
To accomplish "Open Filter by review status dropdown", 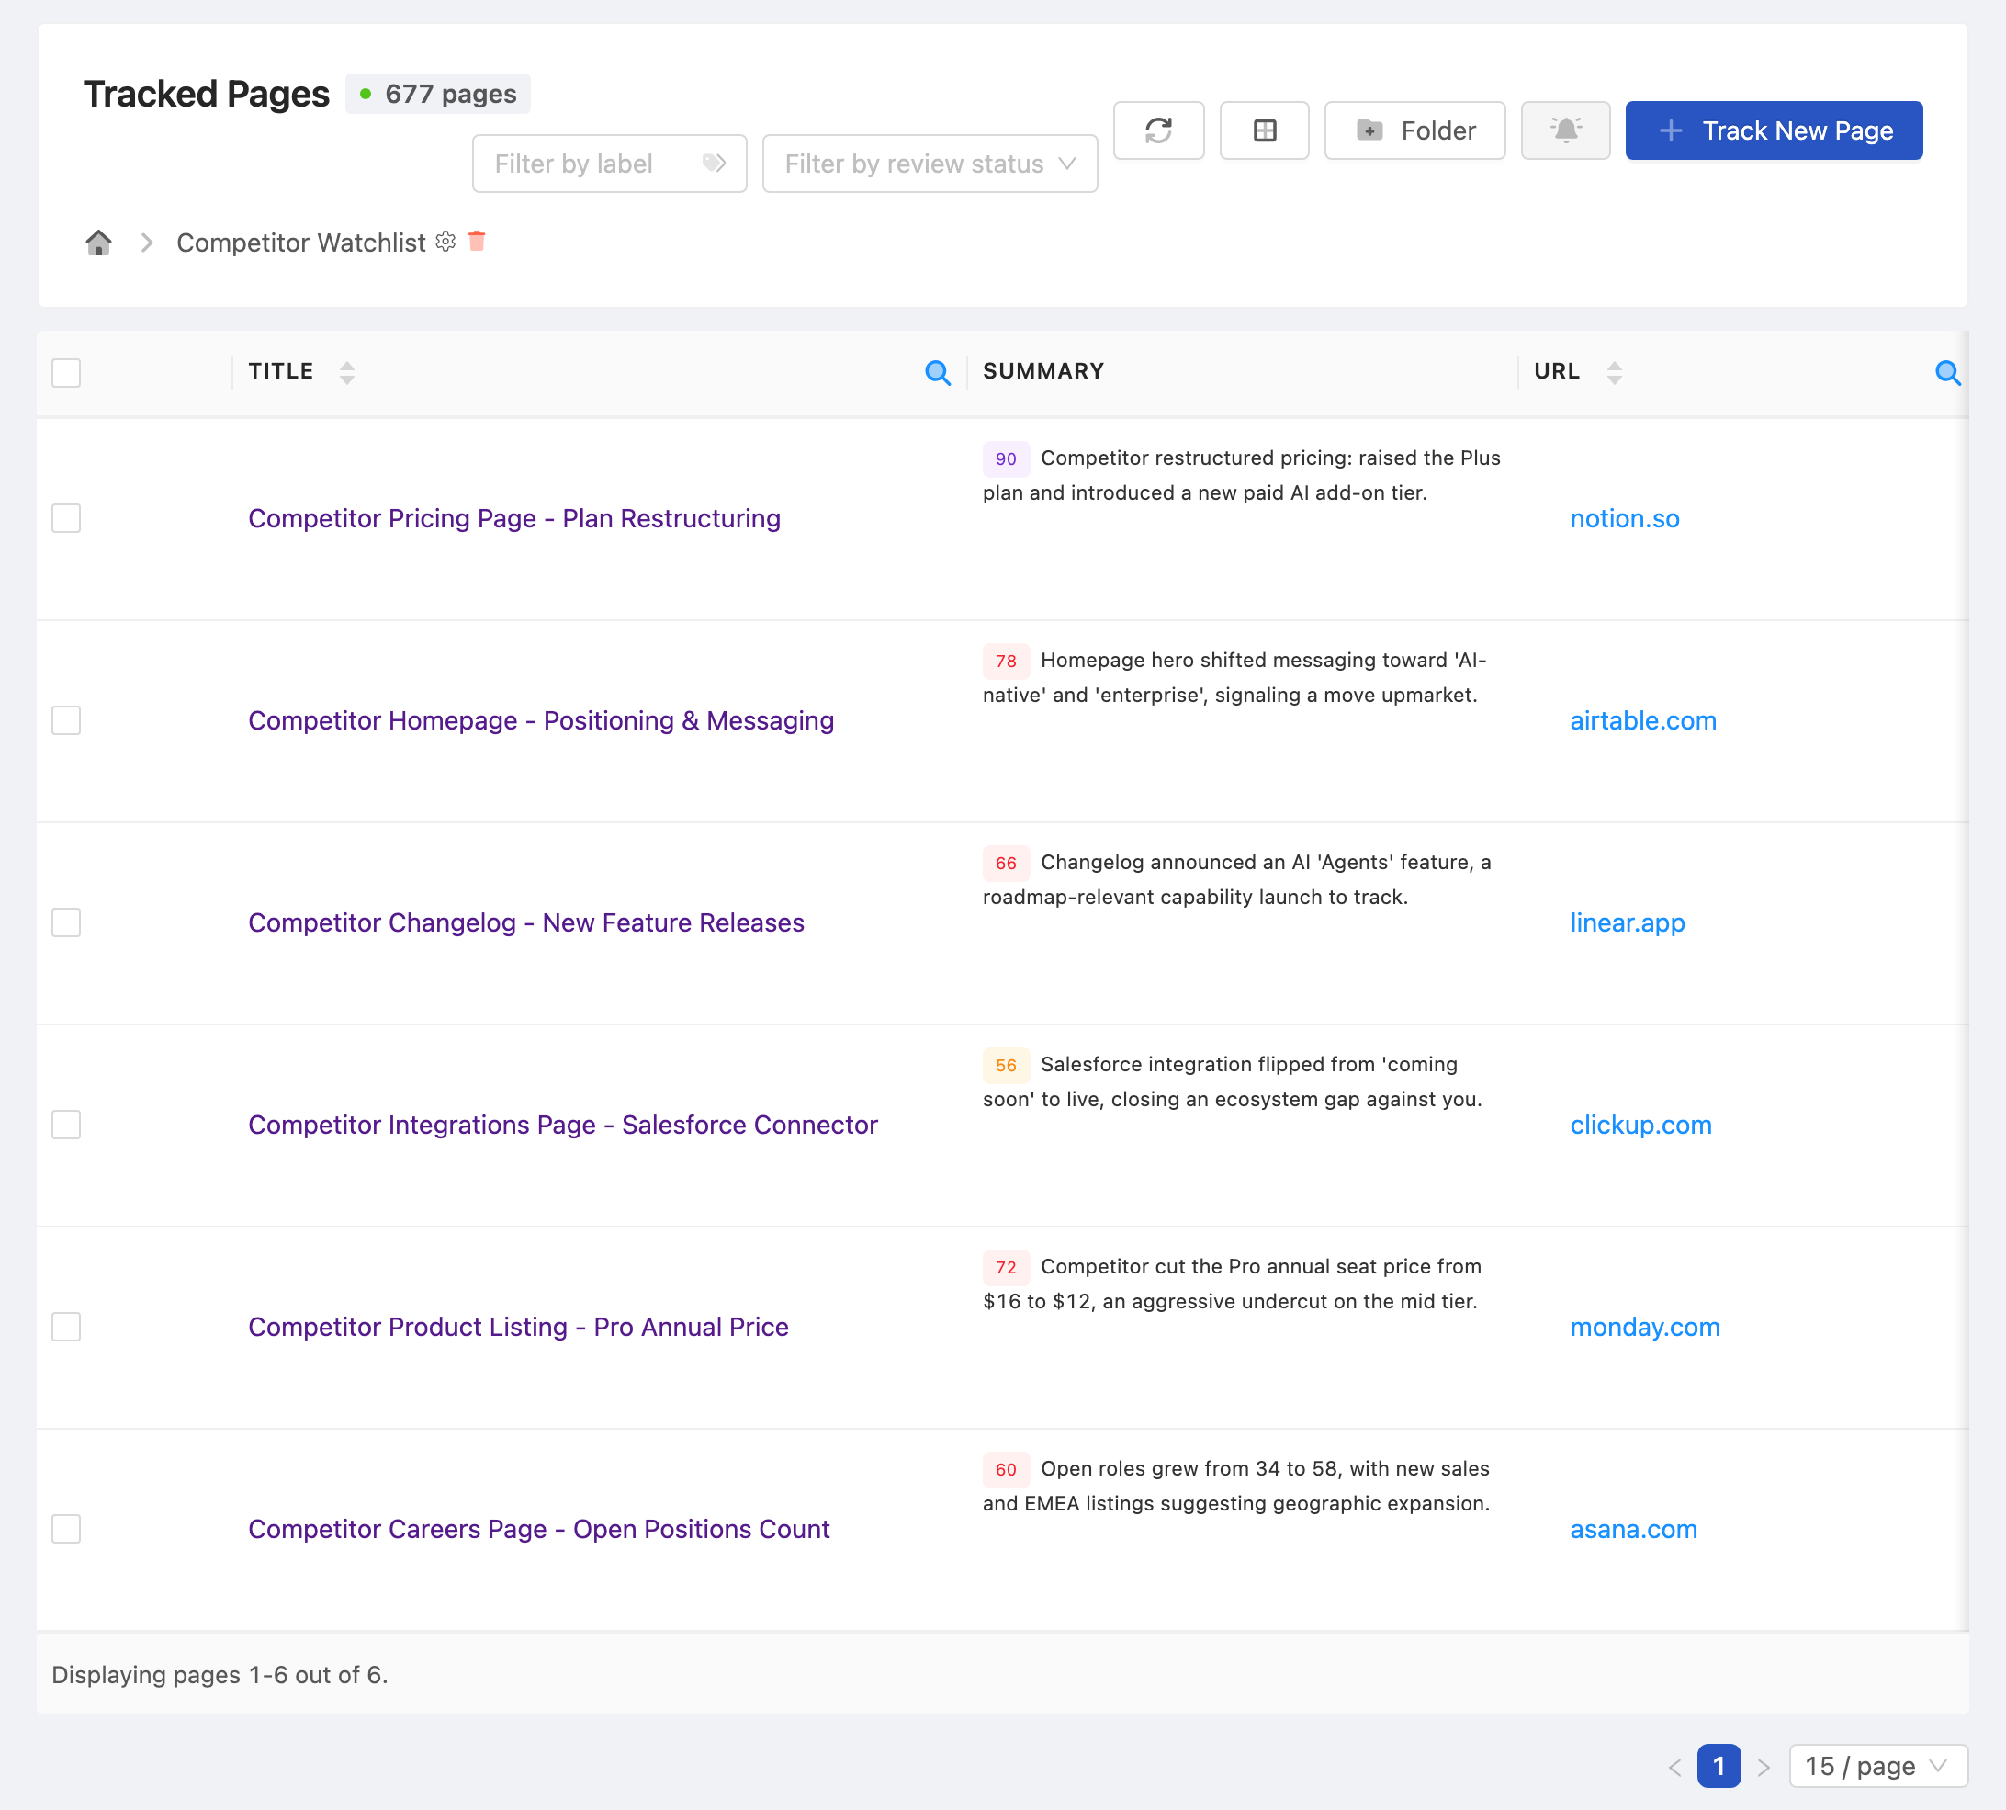I will pyautogui.click(x=930, y=164).
